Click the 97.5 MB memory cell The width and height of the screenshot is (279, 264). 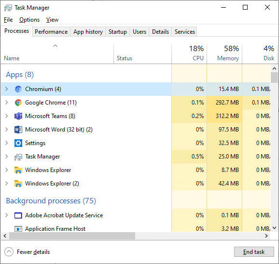[224, 130]
